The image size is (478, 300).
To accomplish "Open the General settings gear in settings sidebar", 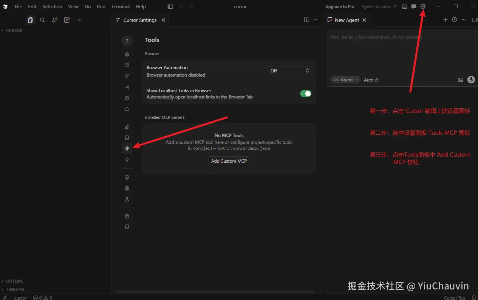I will point(127,54).
